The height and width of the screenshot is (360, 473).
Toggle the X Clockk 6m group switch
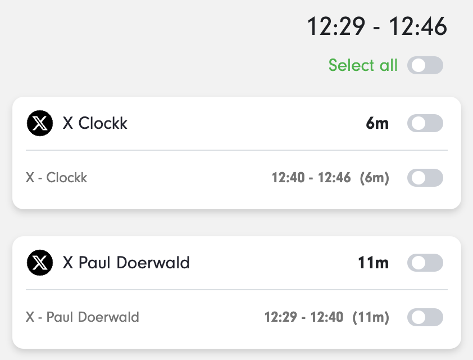pyautogui.click(x=425, y=123)
